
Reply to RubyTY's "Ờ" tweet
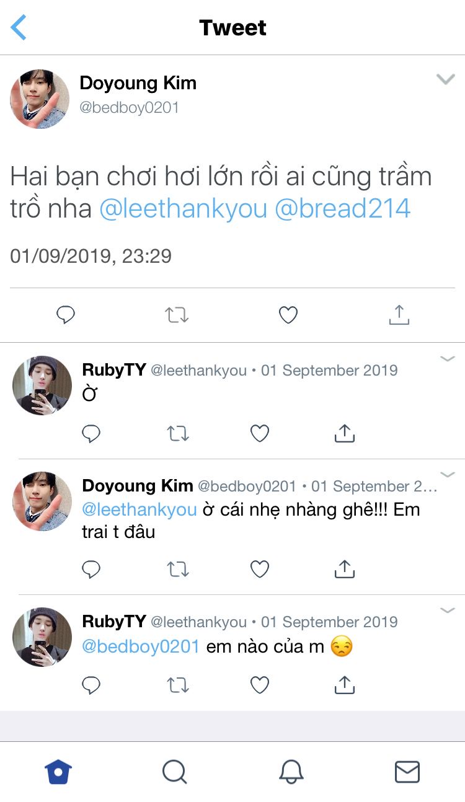(x=91, y=433)
